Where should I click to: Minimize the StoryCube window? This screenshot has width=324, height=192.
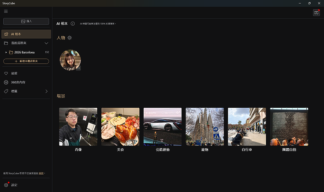coord(300,3)
